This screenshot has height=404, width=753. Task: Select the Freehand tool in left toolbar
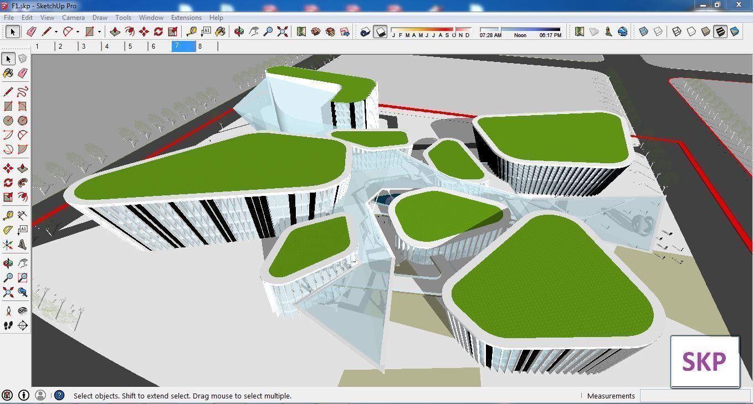click(x=23, y=92)
